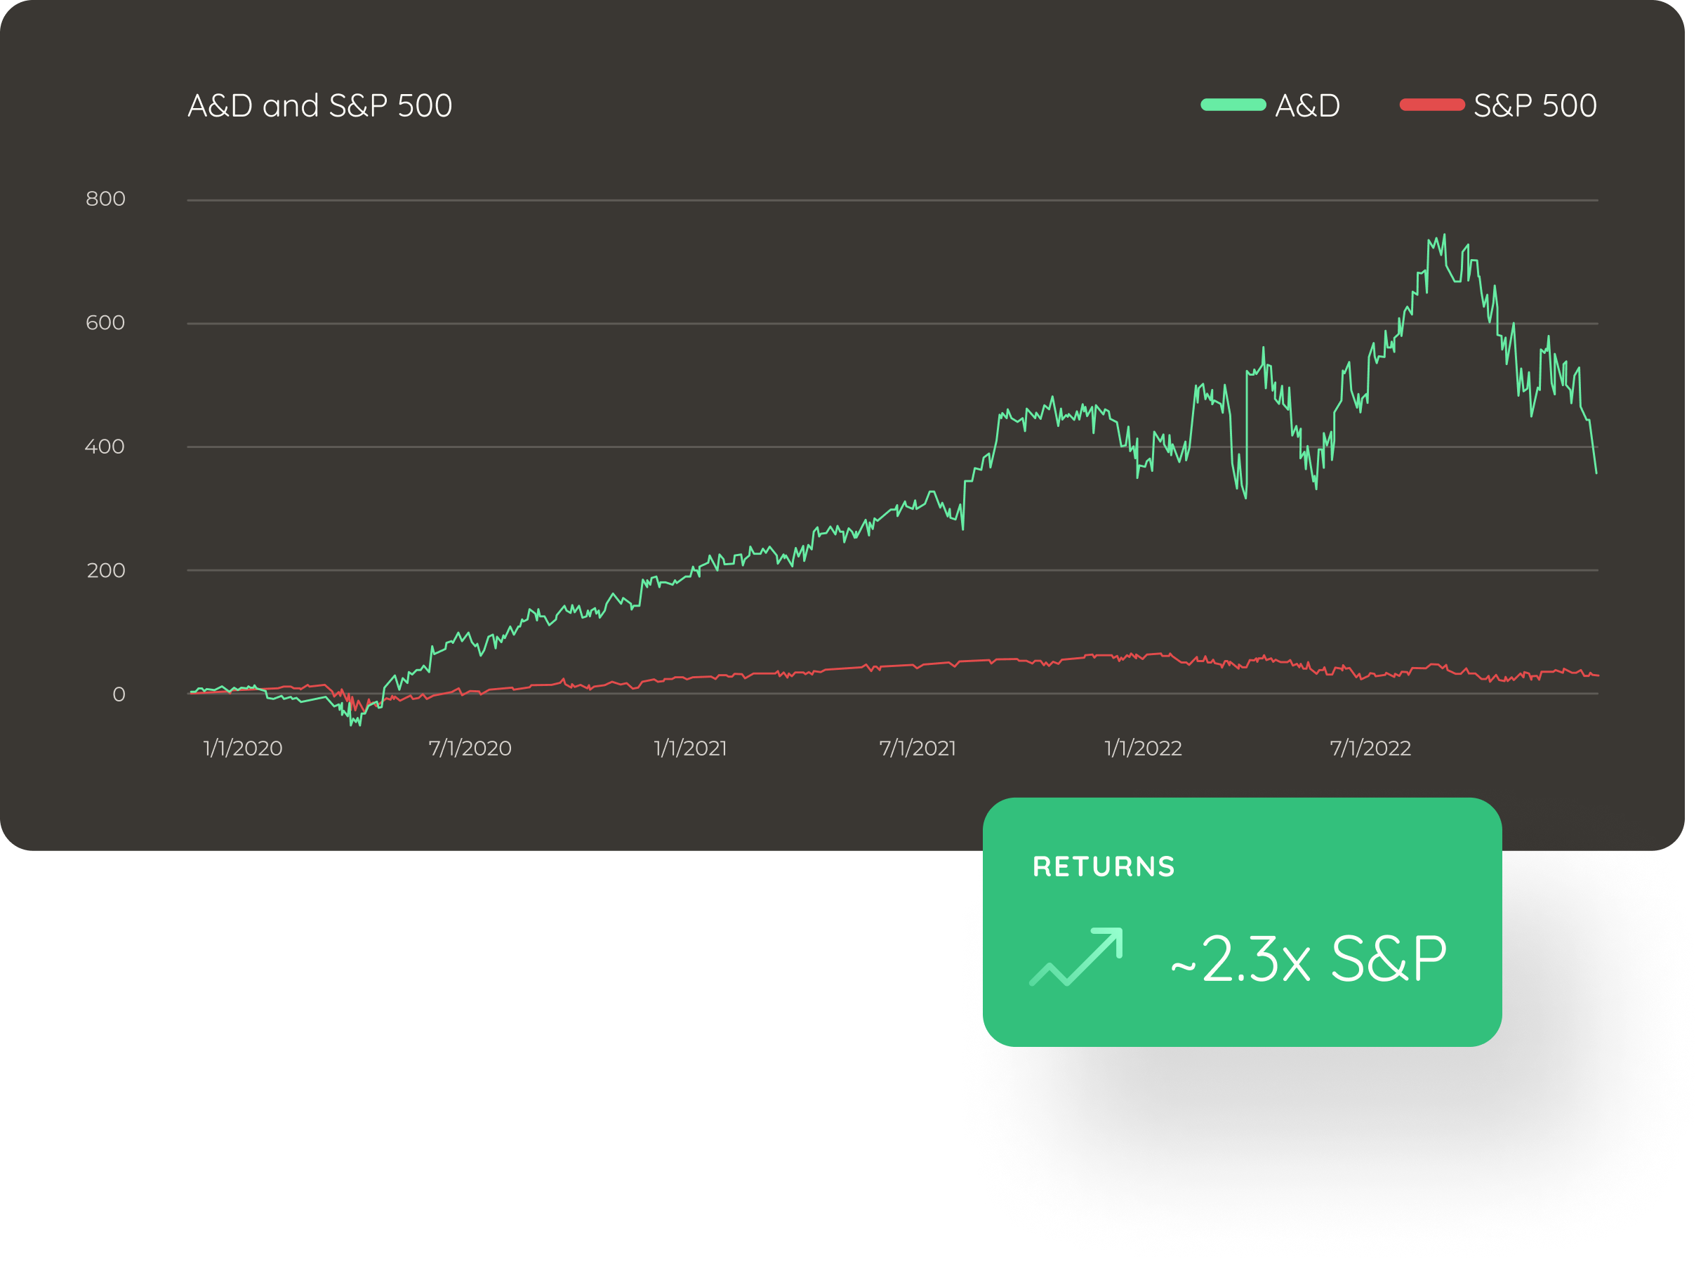1708x1273 pixels.
Task: Click the 800 y-axis label
Action: (x=105, y=199)
